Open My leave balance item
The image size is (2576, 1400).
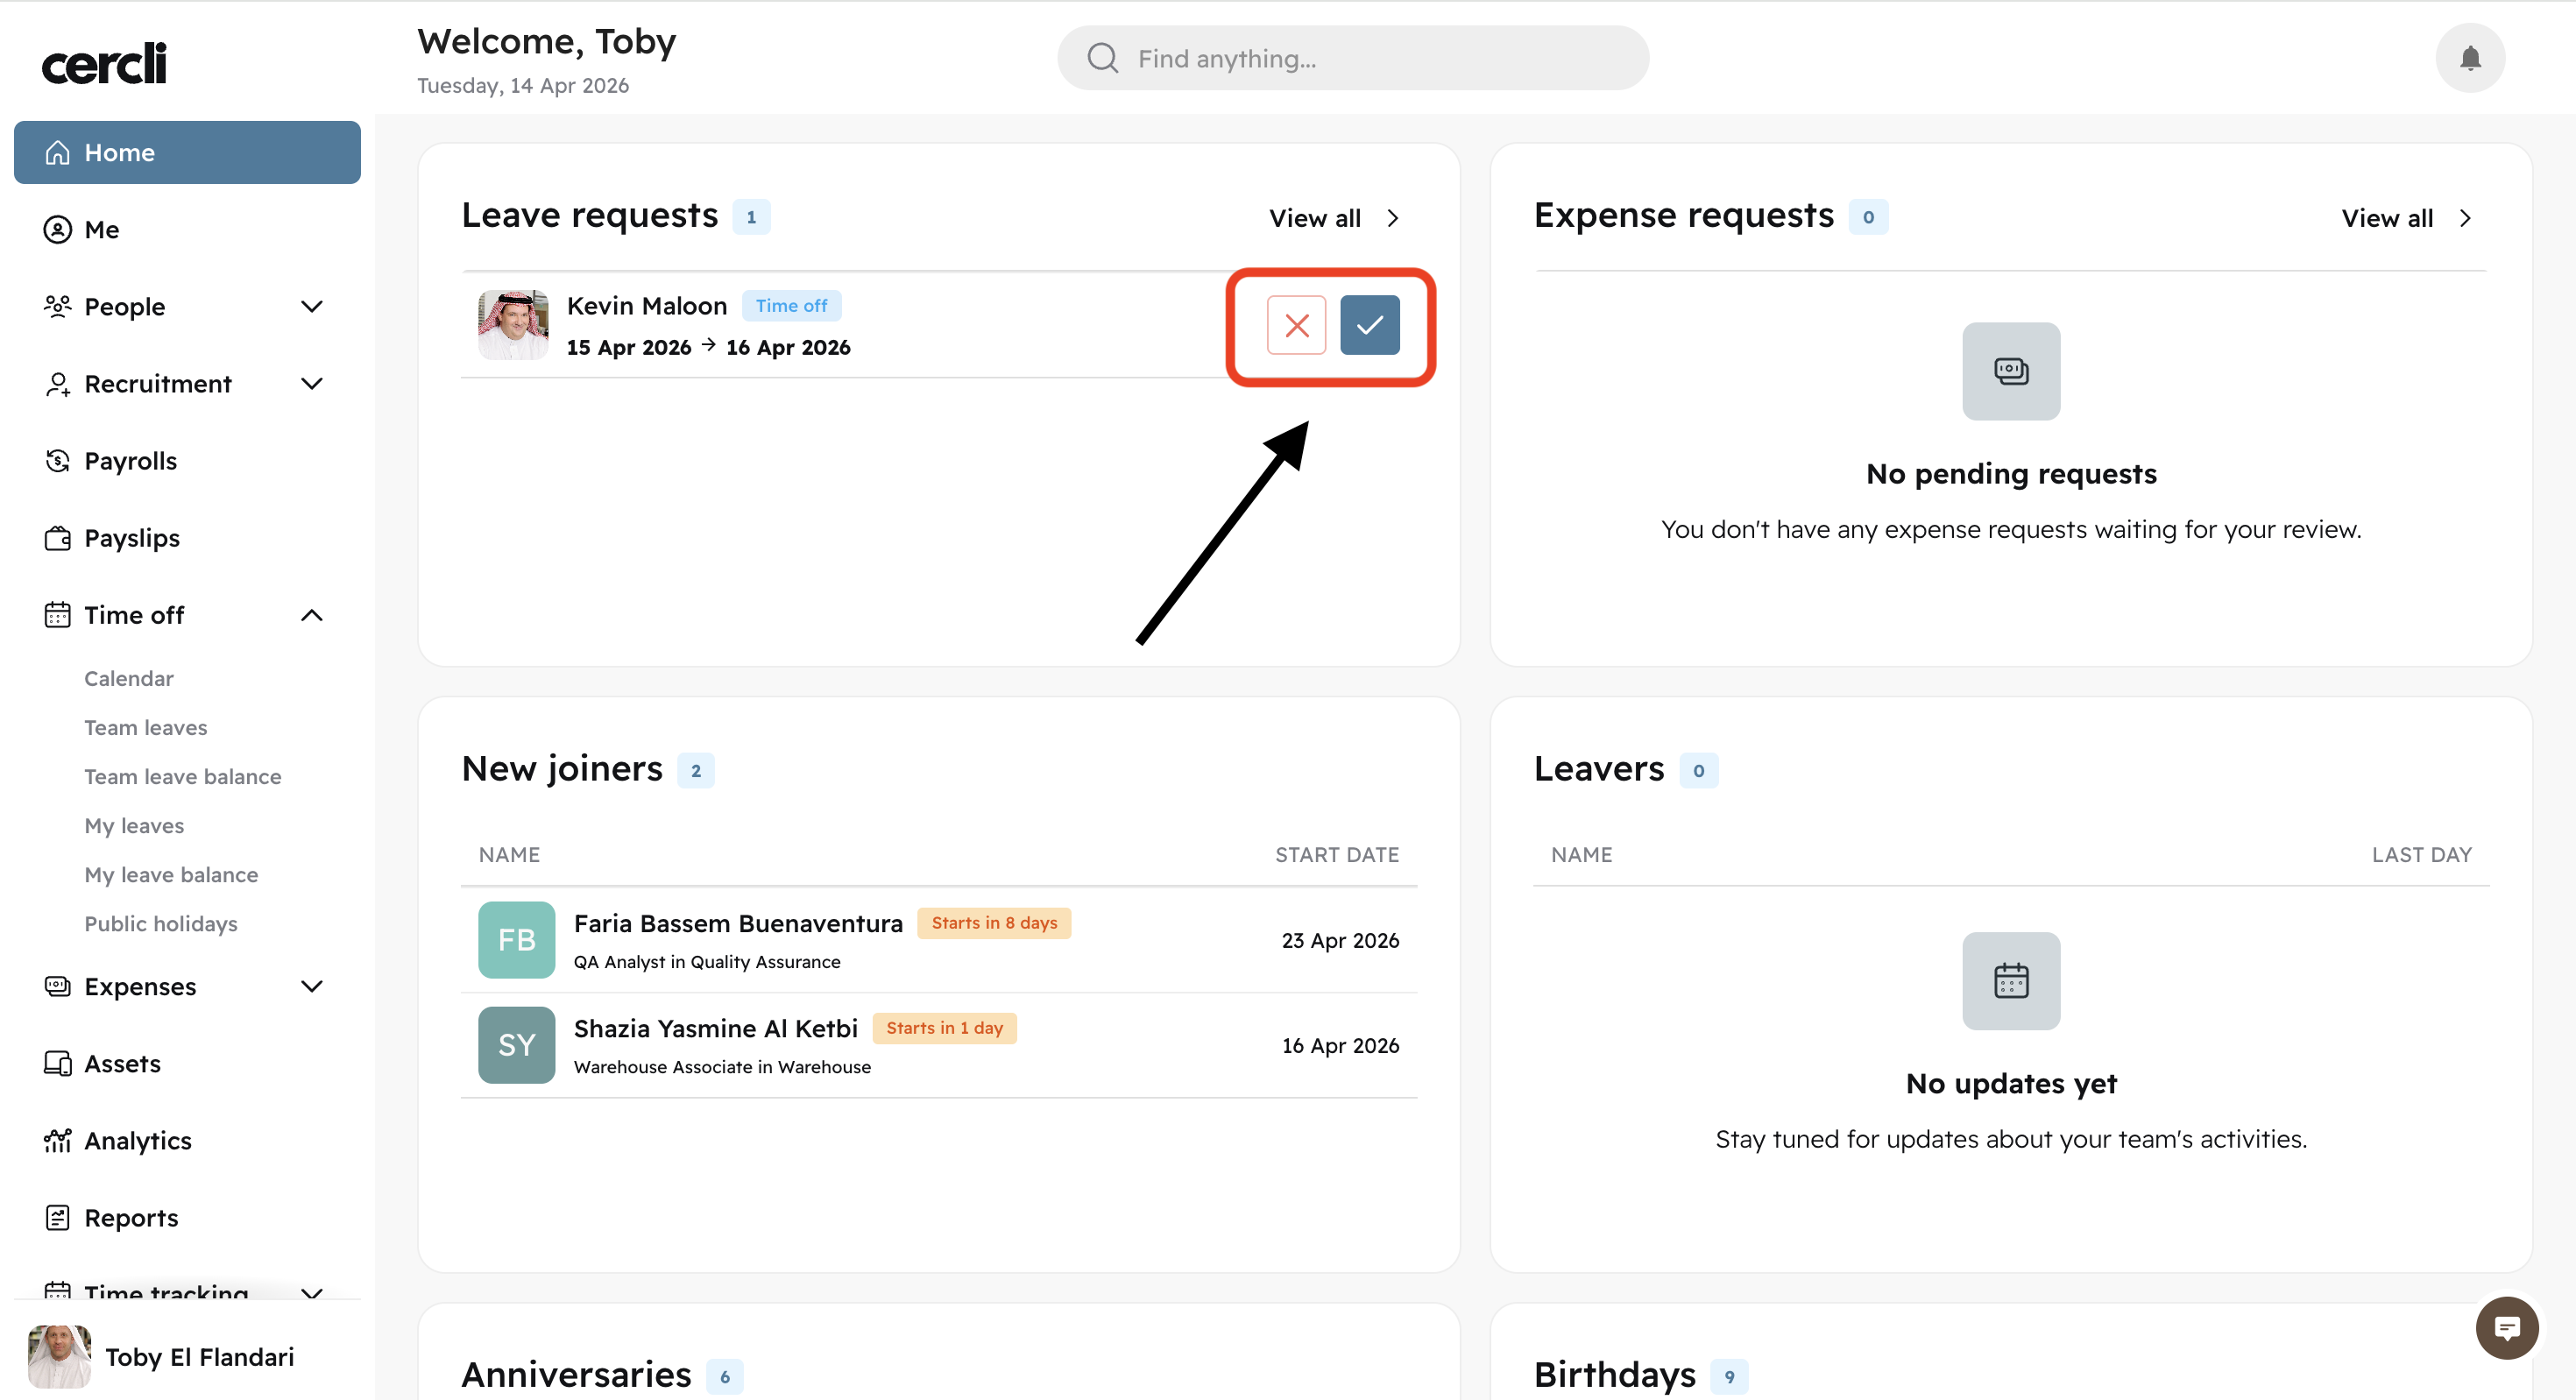(x=171, y=875)
